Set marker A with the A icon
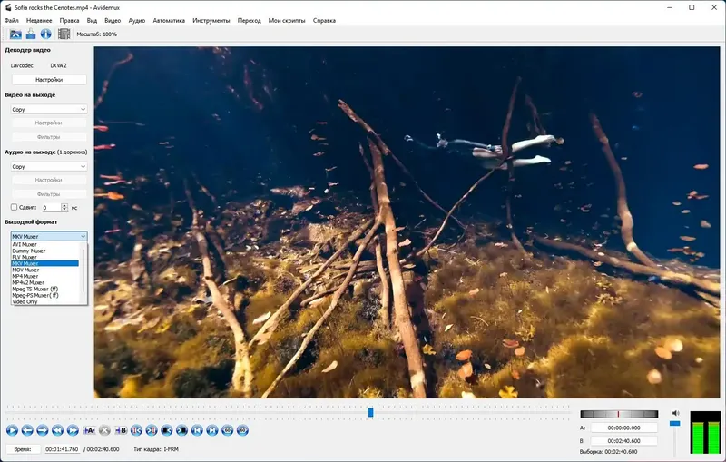 [89, 430]
